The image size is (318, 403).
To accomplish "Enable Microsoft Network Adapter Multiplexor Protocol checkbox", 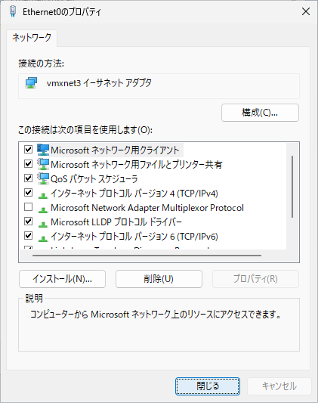I will [28, 207].
